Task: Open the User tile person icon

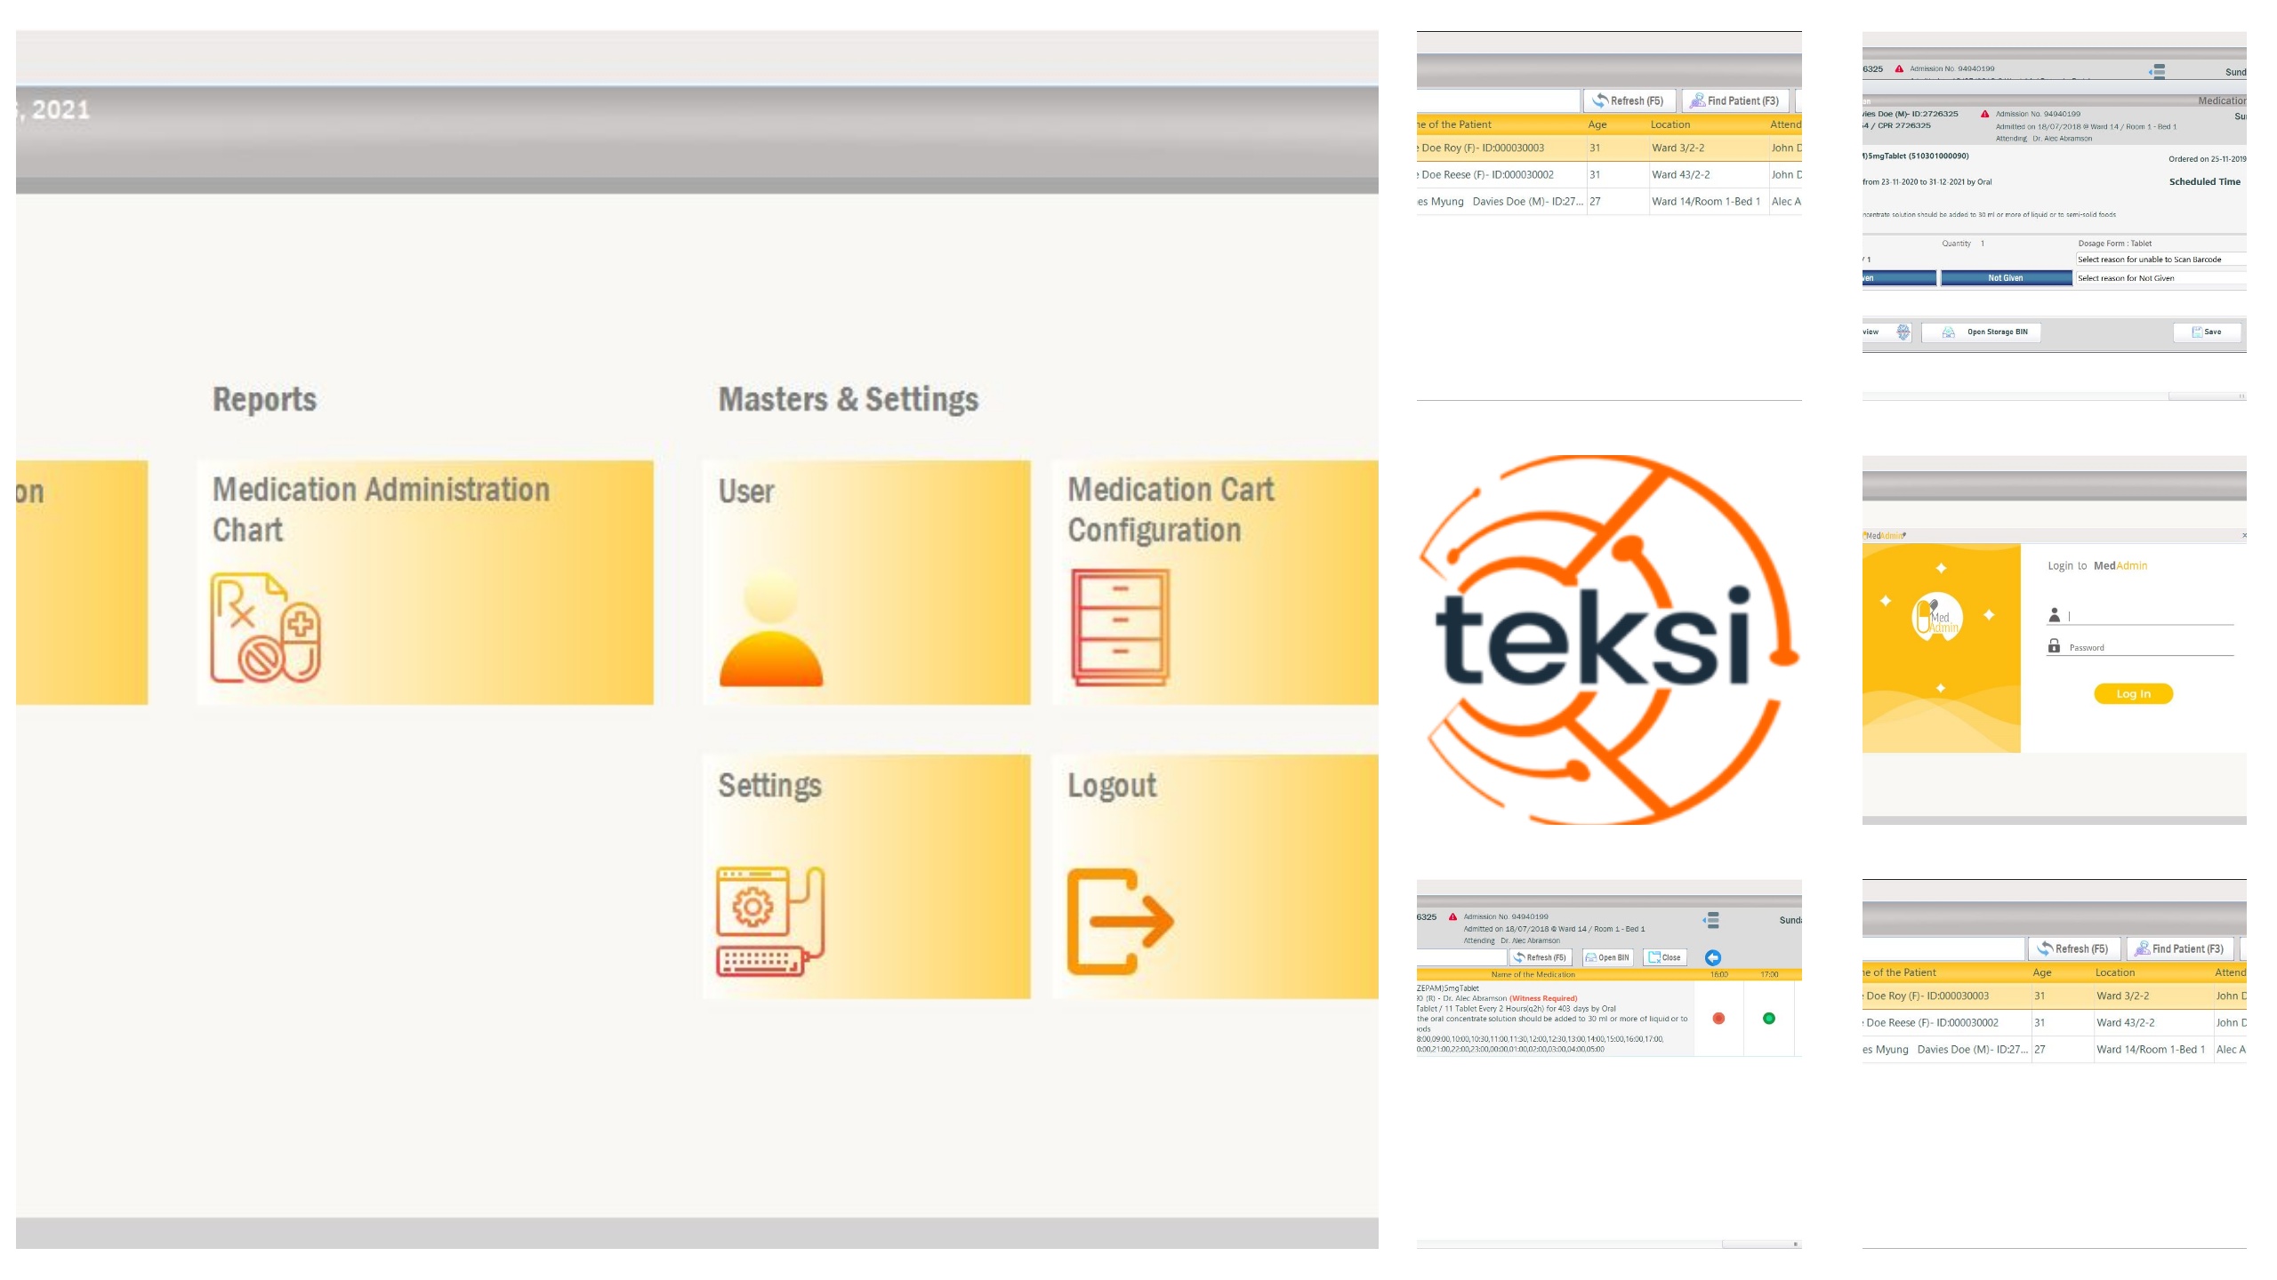Action: click(770, 628)
